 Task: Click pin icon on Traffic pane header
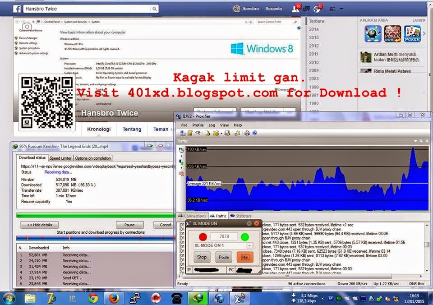tap(421, 141)
